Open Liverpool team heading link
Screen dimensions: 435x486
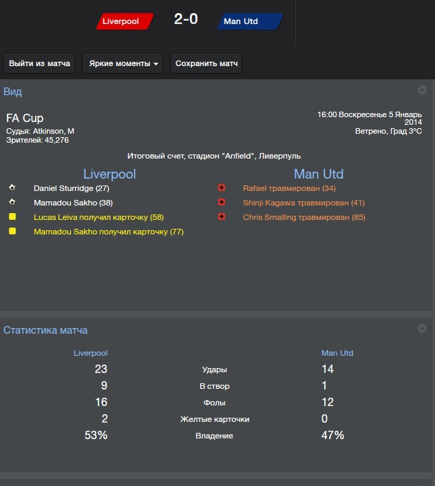point(109,174)
